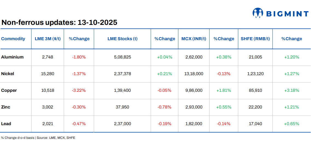
Task: Click Lead SHFE change +0.65%
Action: (292, 124)
